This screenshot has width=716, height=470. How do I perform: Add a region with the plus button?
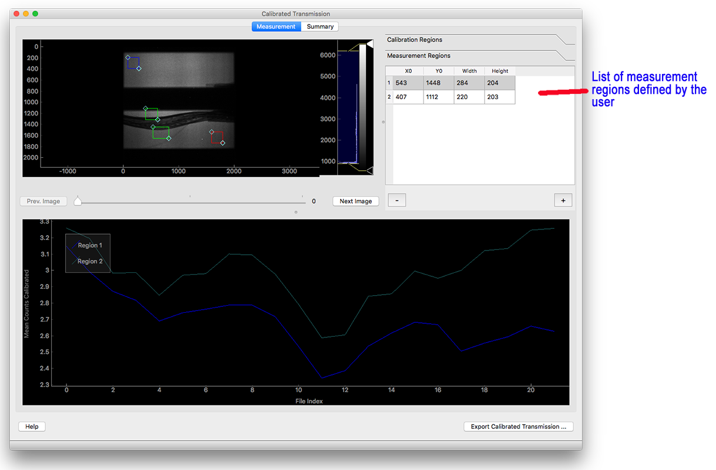pyautogui.click(x=563, y=201)
